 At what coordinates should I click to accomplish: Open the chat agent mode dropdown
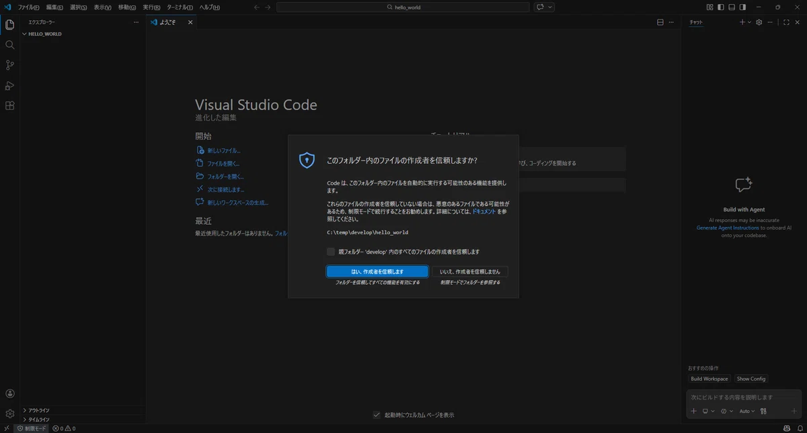tap(727, 411)
